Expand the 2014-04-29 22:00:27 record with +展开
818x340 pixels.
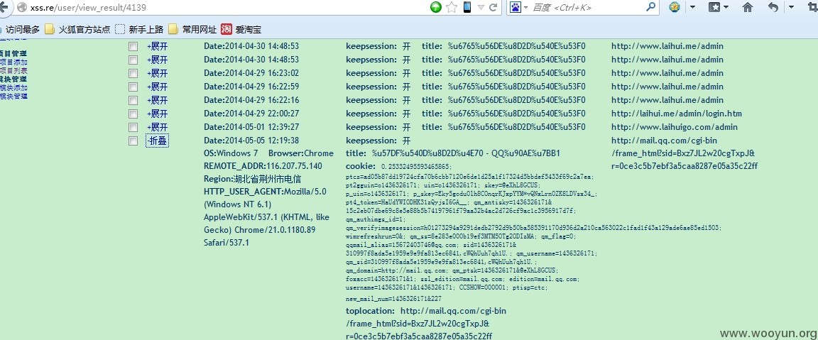[157, 114]
